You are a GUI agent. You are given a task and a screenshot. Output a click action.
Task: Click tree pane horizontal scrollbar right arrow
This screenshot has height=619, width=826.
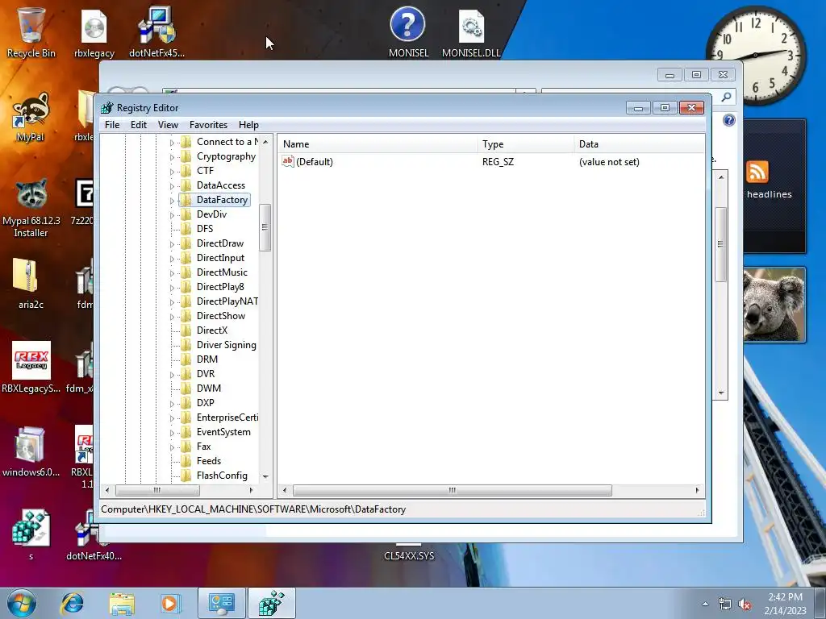click(252, 491)
